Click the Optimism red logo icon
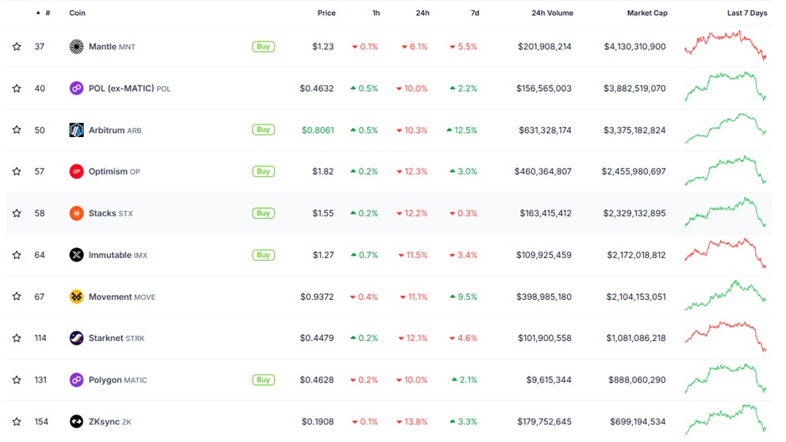Image resolution: width=786 pixels, height=442 pixels. (76, 171)
